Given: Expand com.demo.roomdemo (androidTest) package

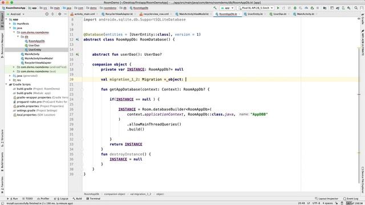Looking at the screenshot, I should (14, 67).
